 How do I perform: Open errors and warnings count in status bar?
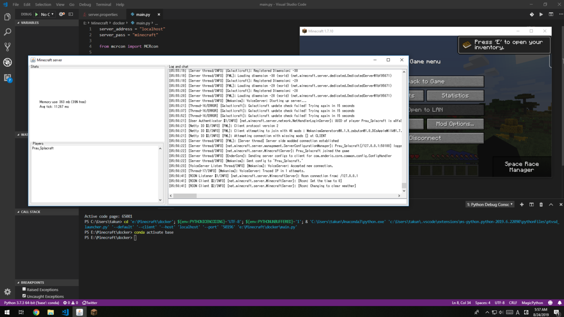pos(70,303)
